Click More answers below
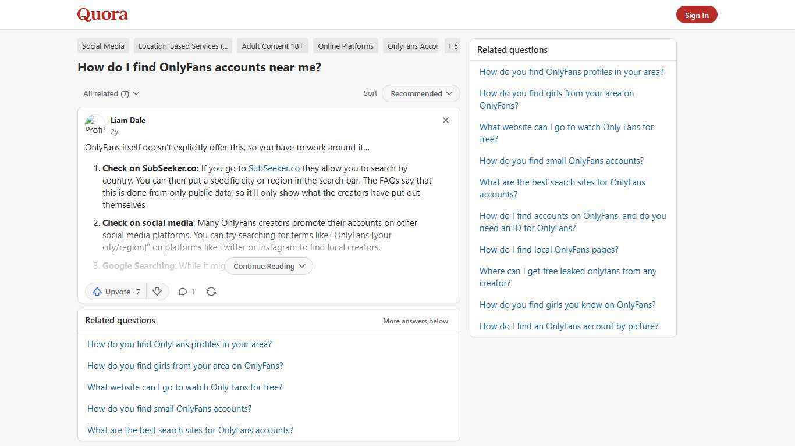The width and height of the screenshot is (795, 446). [x=415, y=321]
